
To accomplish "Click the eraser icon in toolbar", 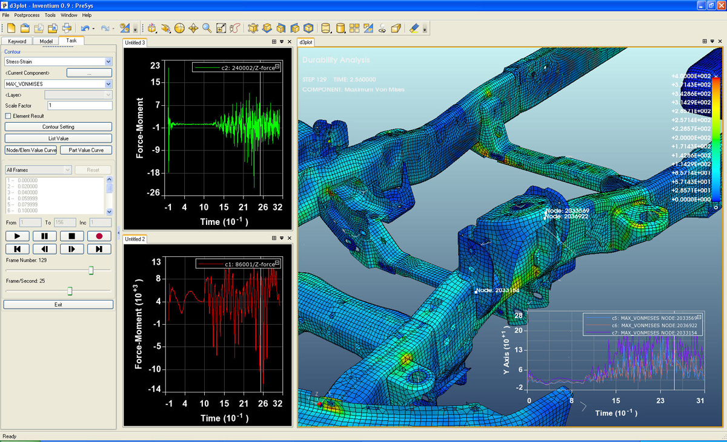I will point(414,28).
